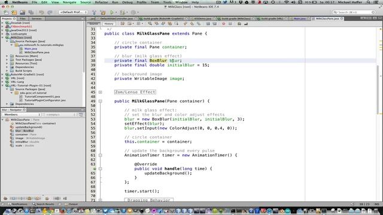383x215 pixels.
Task: Click the History view button
Action: tap(109, 24)
